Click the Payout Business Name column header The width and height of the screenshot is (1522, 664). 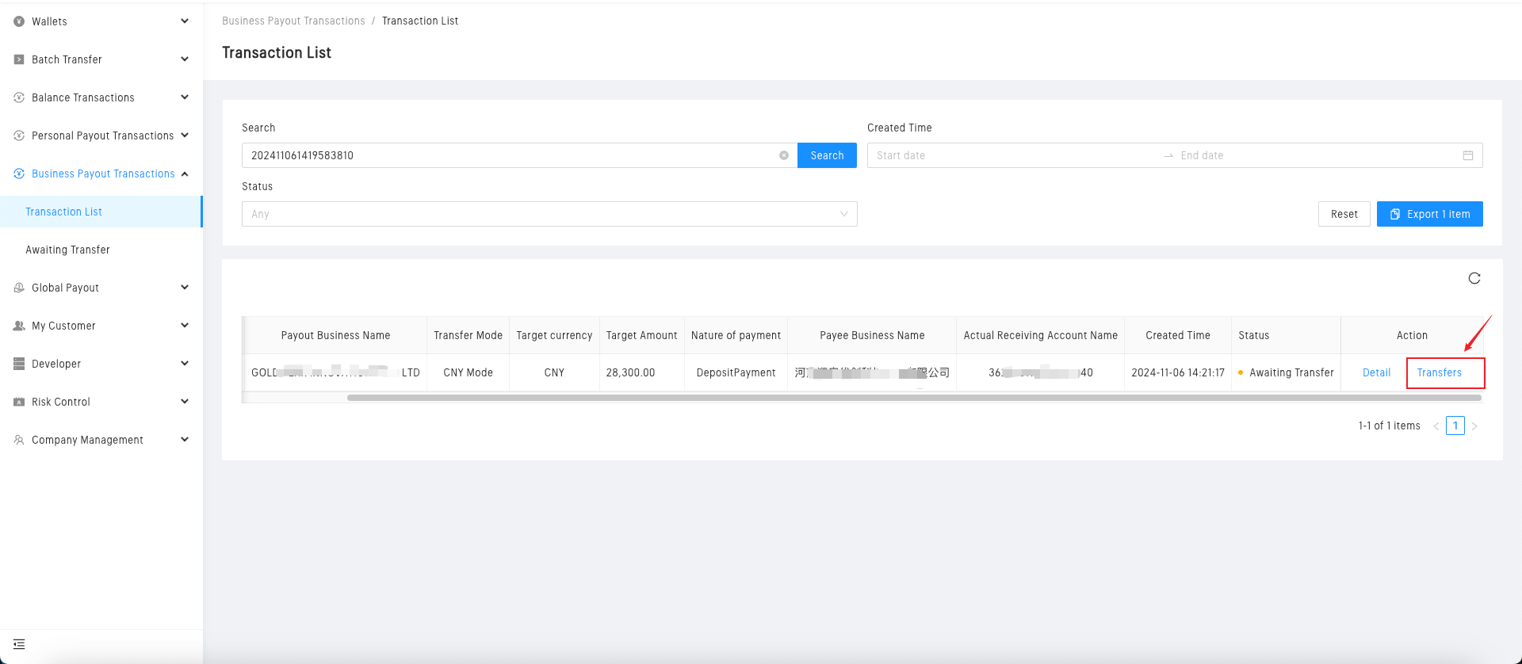click(335, 335)
